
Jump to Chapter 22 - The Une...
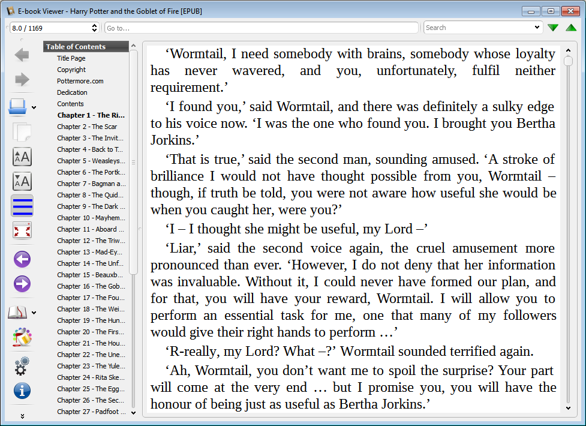point(91,355)
